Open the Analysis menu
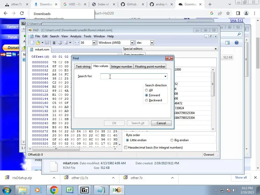Screen dimensions: 260x195 [76, 36]
